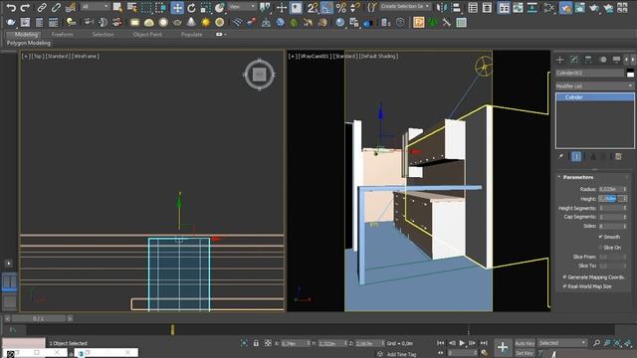Click the Top viewport view label
Image resolution: width=637 pixels, height=358 pixels.
(x=38, y=56)
